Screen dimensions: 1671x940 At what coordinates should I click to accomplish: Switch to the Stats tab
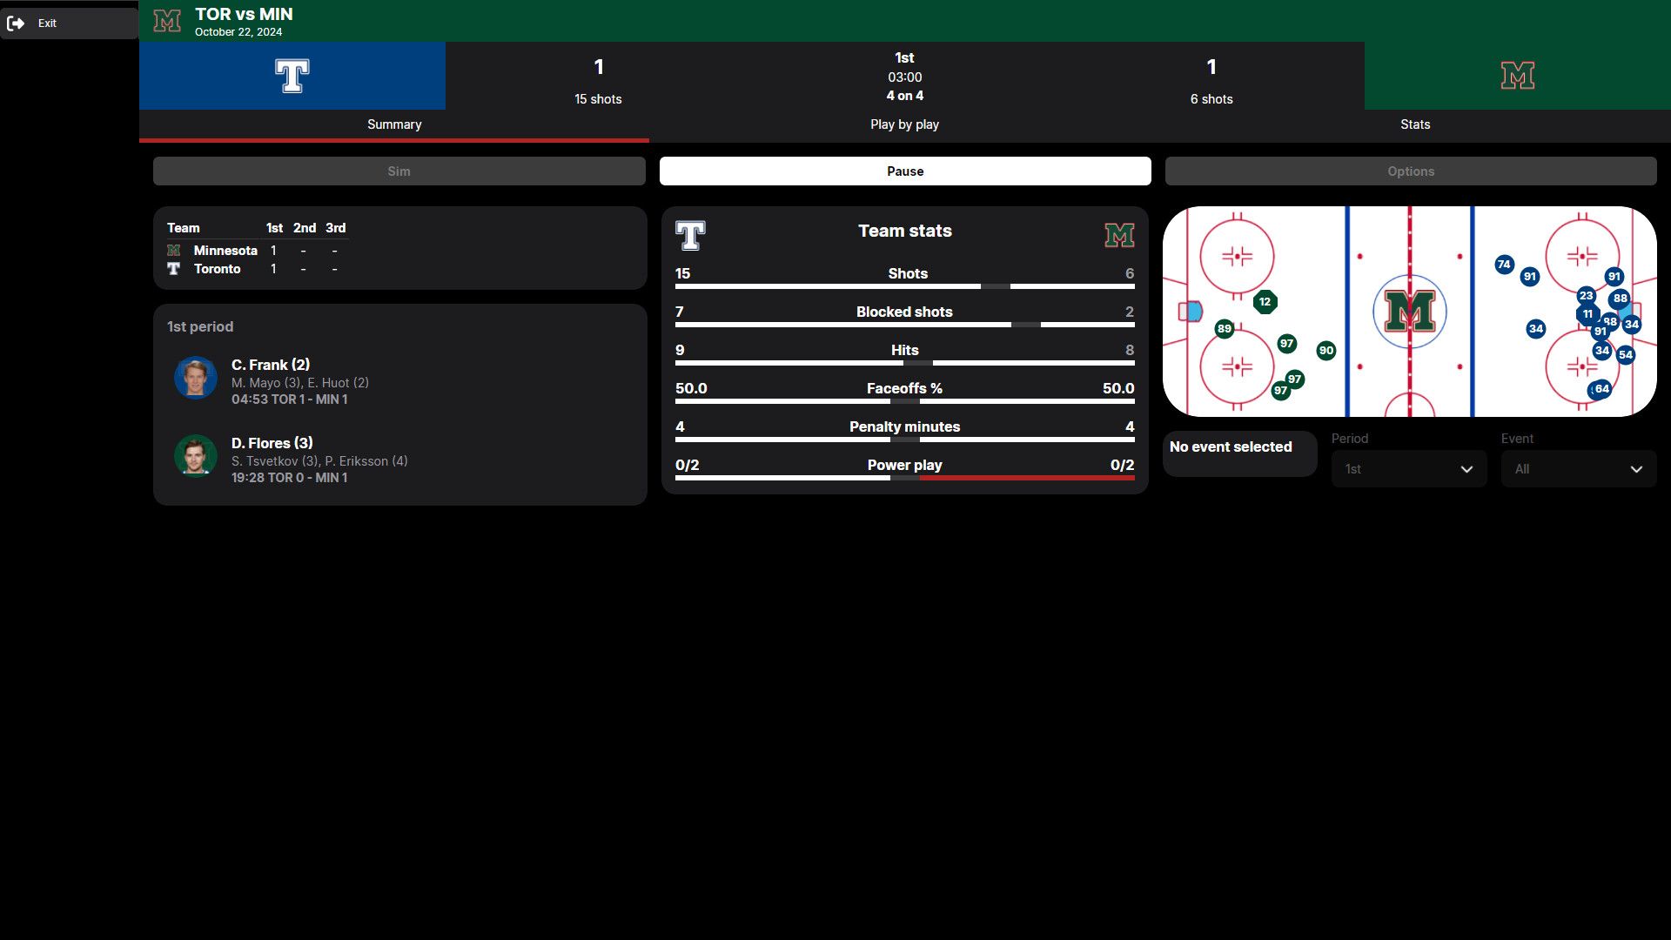[x=1414, y=124]
